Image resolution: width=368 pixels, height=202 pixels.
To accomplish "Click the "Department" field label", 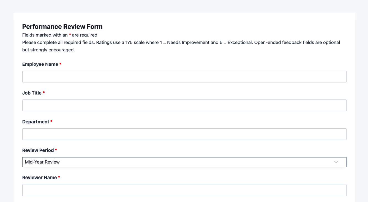I will 36,122.
